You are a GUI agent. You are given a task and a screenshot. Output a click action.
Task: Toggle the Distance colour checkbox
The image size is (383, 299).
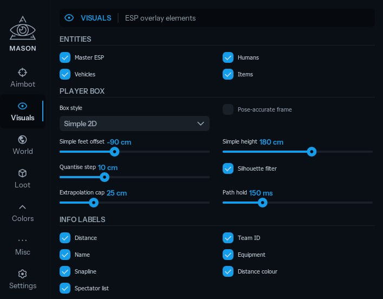pyautogui.click(x=228, y=271)
